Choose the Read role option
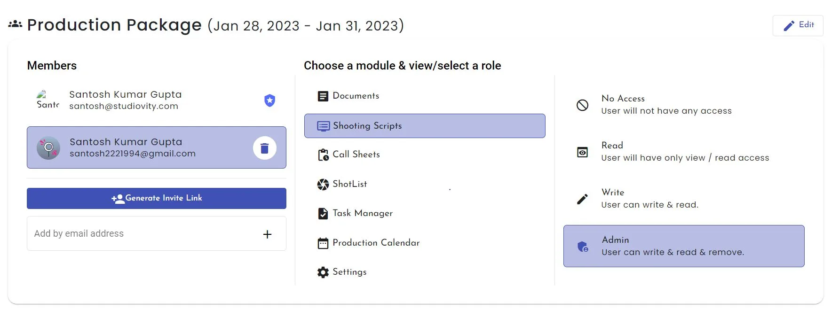The width and height of the screenshot is (831, 317). (x=685, y=152)
